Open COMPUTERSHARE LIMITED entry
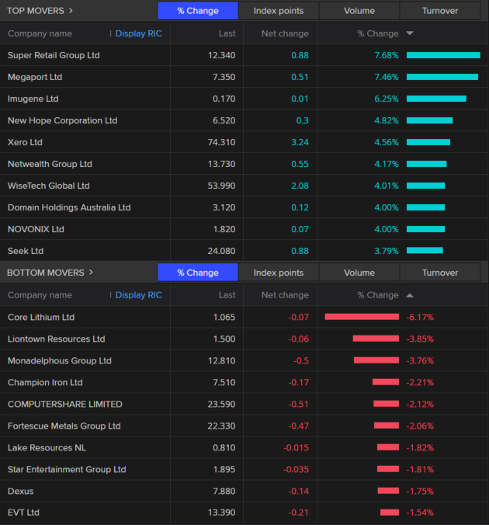The image size is (489, 525). click(65, 404)
